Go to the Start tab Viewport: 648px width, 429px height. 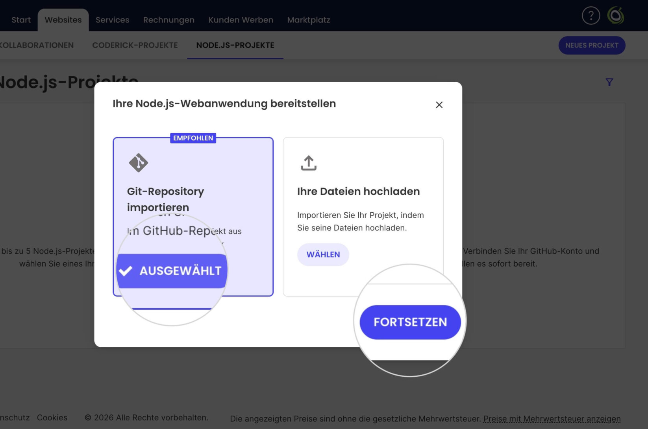coord(21,20)
